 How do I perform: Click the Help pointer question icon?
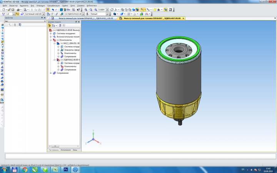pyautogui.click(x=78, y=10)
